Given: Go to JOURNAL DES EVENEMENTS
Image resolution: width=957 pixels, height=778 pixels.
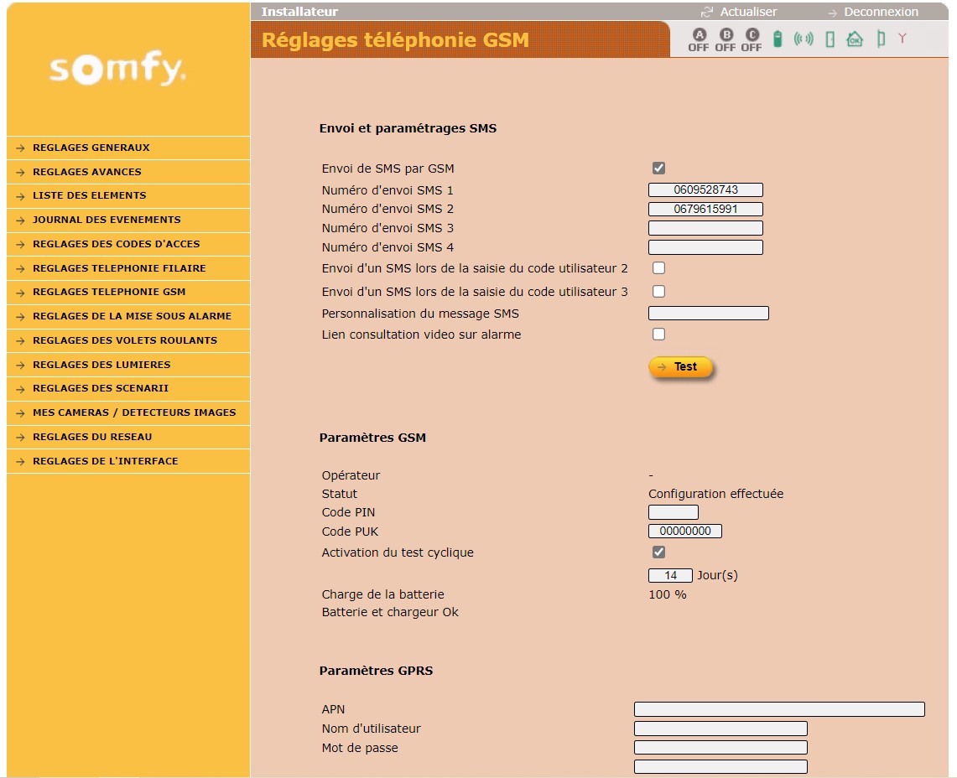Looking at the screenshot, I should point(107,220).
